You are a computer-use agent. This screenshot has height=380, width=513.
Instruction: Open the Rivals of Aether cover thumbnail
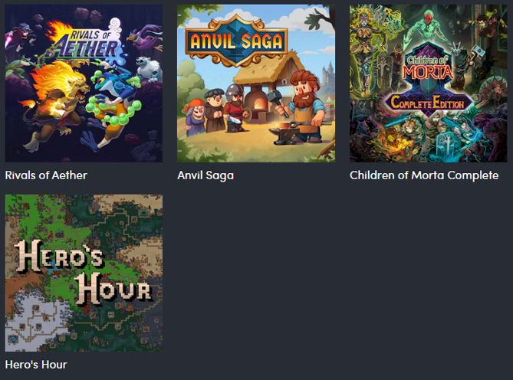(84, 84)
